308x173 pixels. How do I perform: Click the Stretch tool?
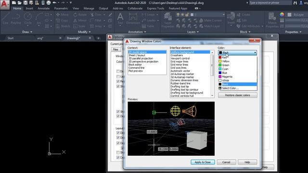[63, 26]
